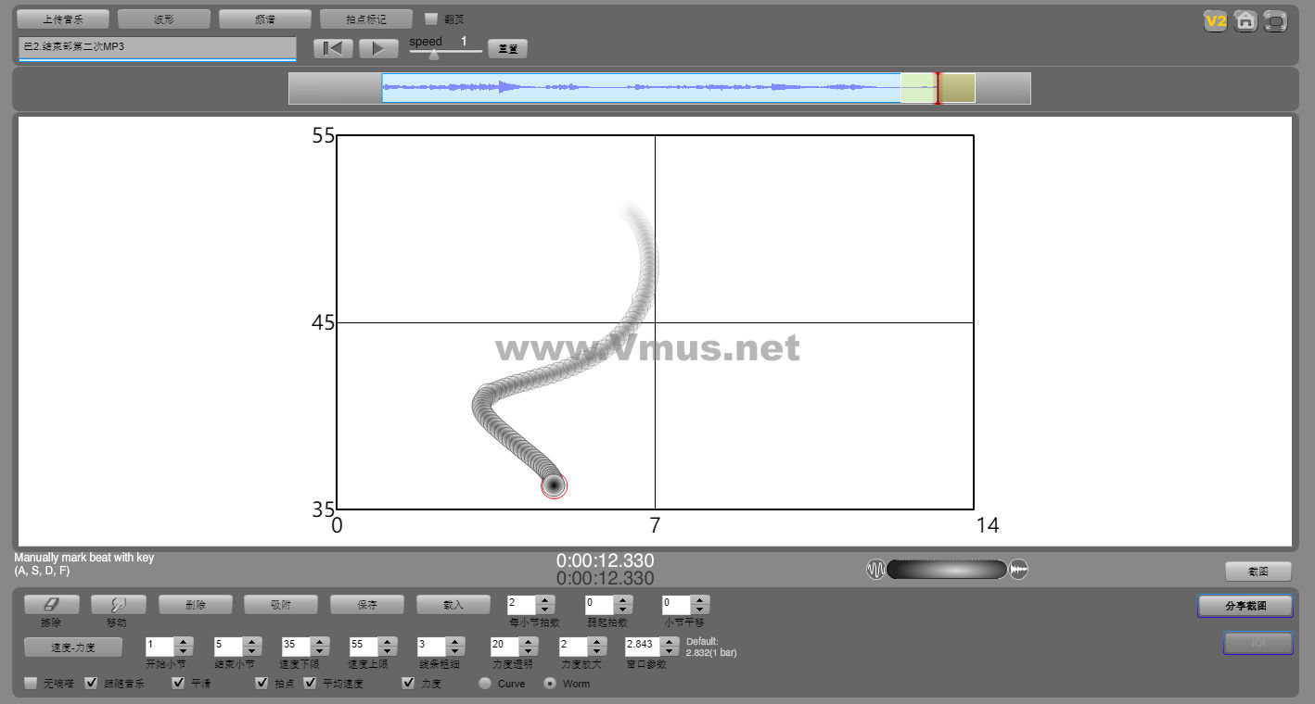Enable the 无嘀嗒 checkbox
This screenshot has width=1315, height=704.
(x=32, y=684)
